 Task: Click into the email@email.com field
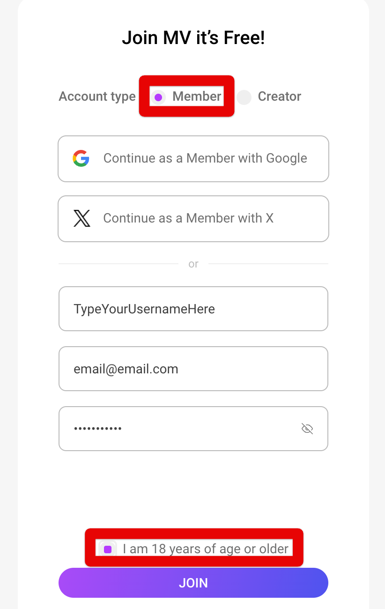click(193, 369)
